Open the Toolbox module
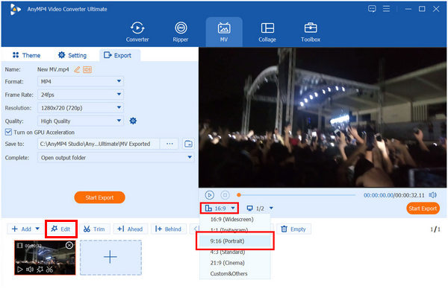 click(x=311, y=32)
